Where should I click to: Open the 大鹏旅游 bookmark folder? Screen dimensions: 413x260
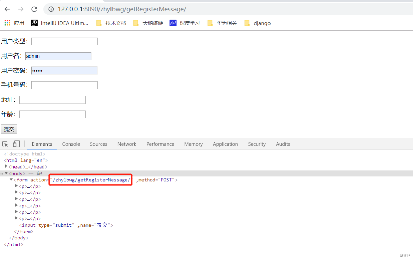click(148, 23)
